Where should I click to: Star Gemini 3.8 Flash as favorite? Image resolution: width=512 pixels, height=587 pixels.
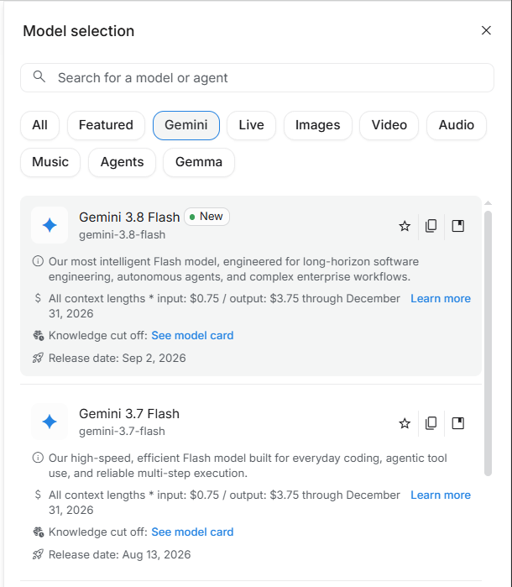pos(405,226)
